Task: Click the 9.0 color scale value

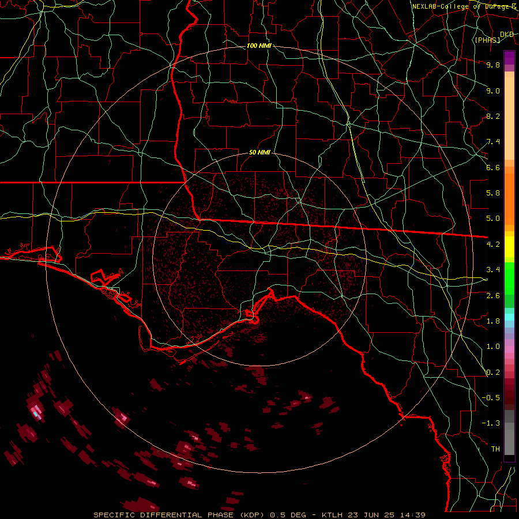Action: [493, 91]
